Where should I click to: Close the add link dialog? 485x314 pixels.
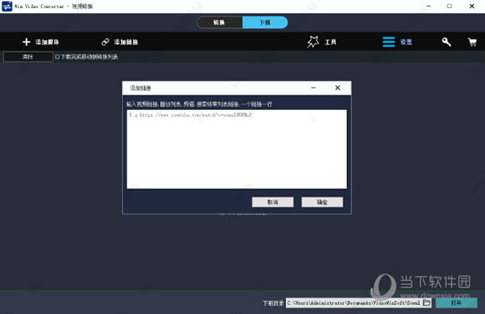point(338,88)
